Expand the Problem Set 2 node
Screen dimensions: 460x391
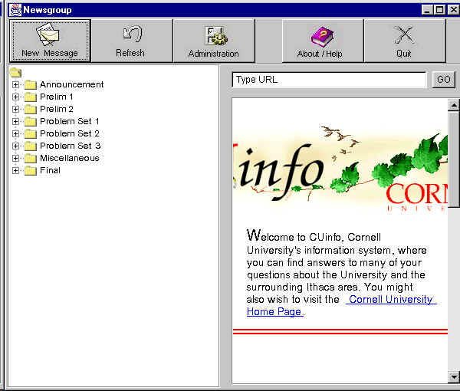15,133
